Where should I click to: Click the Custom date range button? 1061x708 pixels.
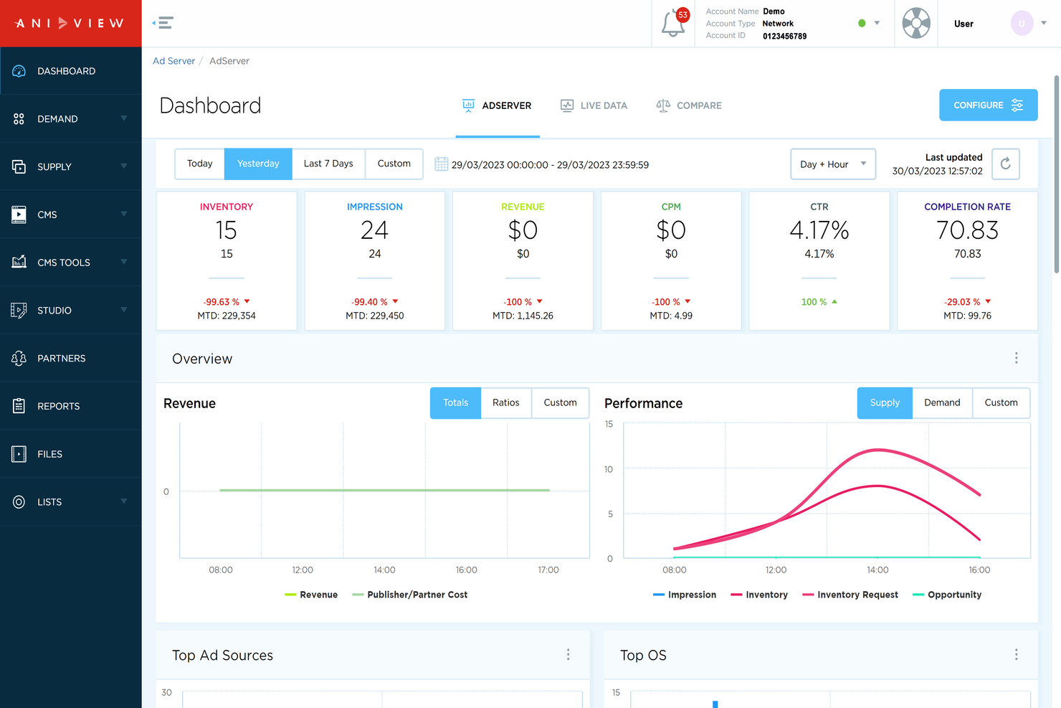[394, 164]
